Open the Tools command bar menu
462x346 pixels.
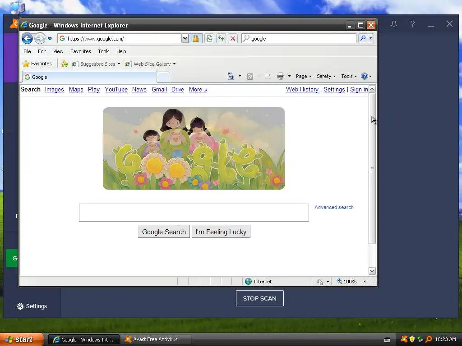pos(349,76)
